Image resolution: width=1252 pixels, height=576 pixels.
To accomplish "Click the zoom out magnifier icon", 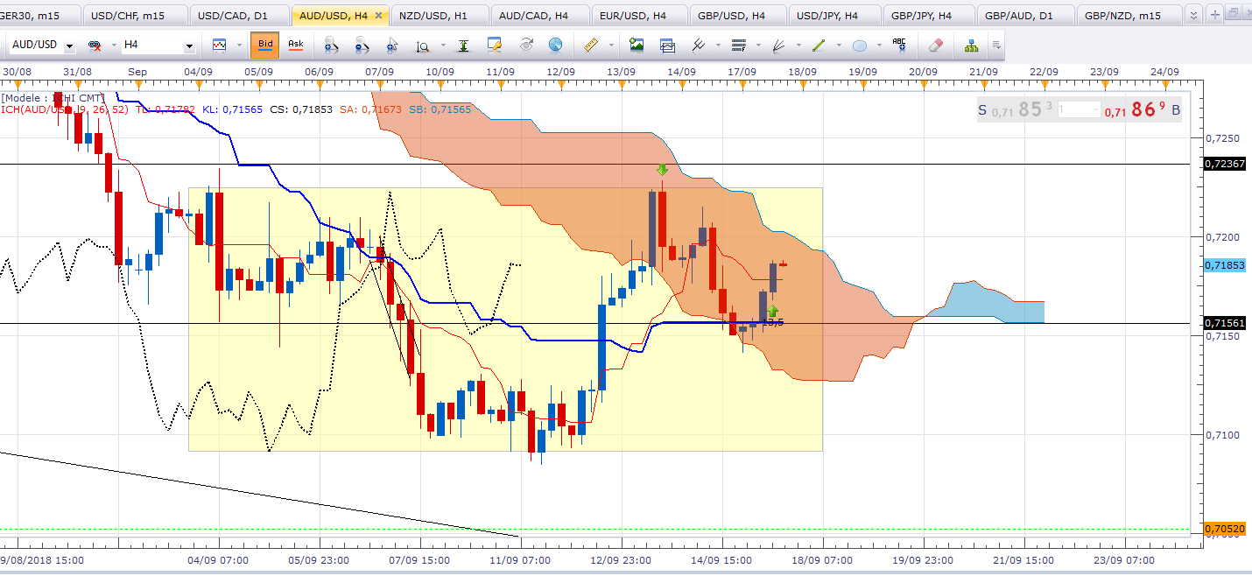I will (x=362, y=45).
